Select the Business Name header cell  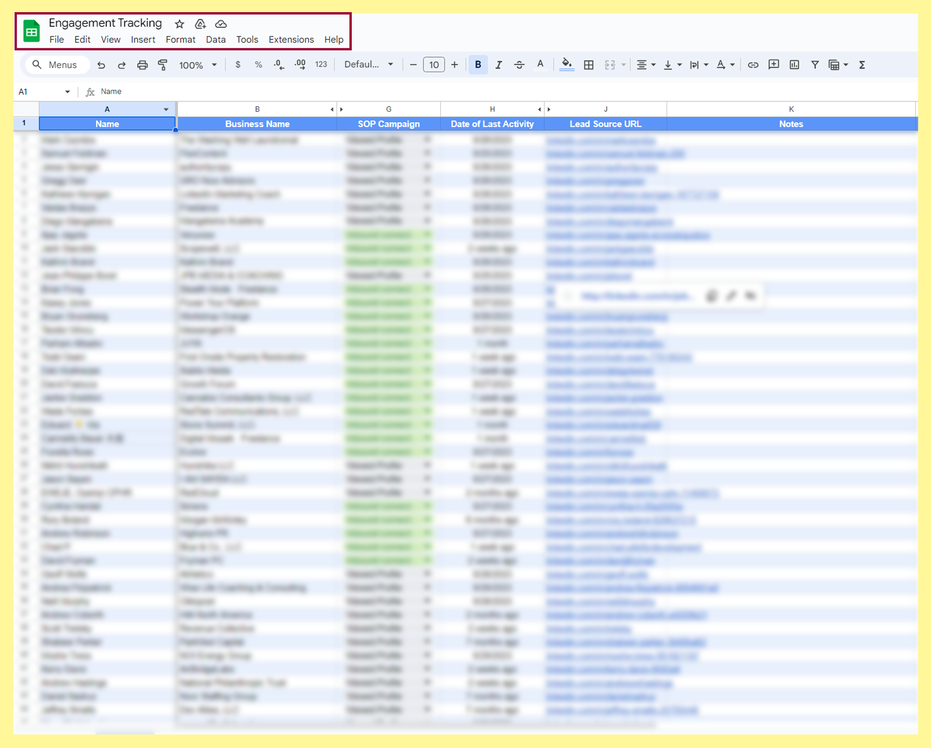tap(257, 124)
